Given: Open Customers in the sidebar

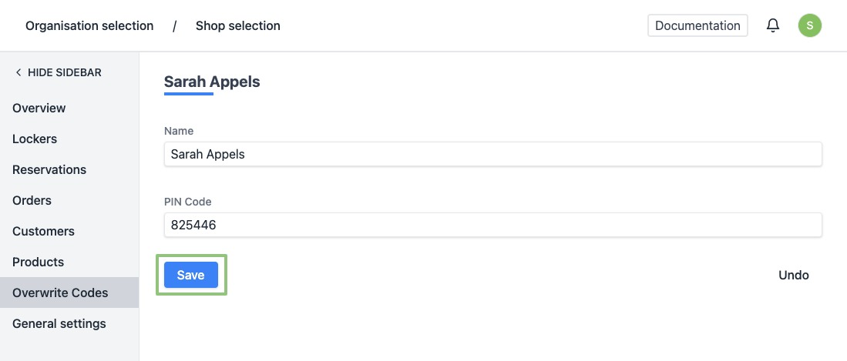Looking at the screenshot, I should (x=43, y=231).
